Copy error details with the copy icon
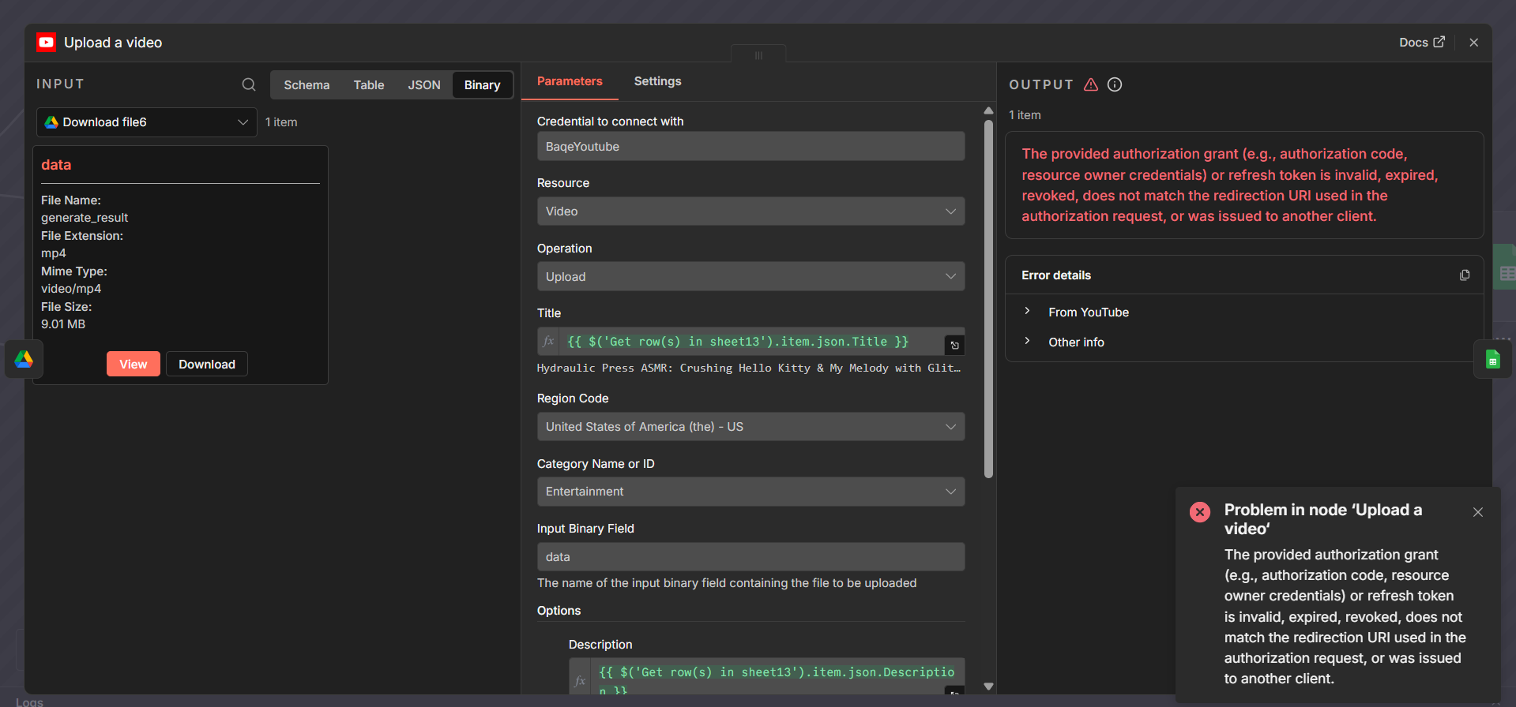The width and height of the screenshot is (1516, 707). pyautogui.click(x=1464, y=275)
